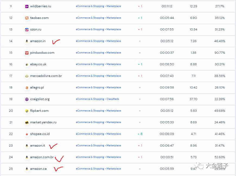
Task: Click the Amazon favicon beside amazon.it
Action: pyautogui.click(x=27, y=145)
